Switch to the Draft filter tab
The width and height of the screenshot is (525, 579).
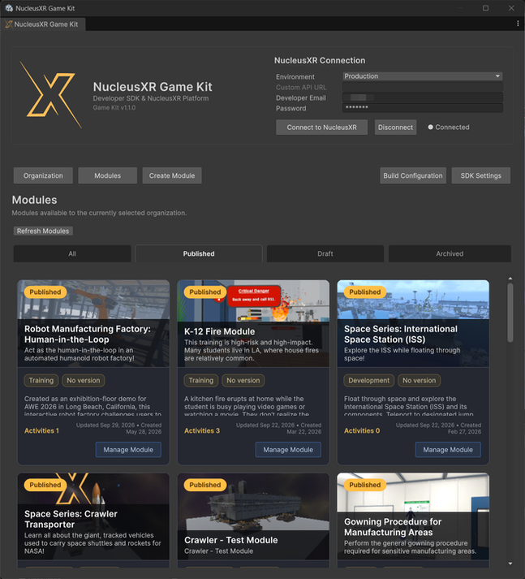[325, 253]
